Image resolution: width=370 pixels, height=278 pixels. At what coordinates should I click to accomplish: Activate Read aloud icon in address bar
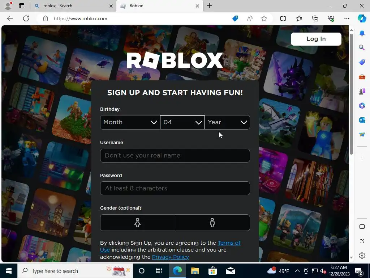pos(250,18)
